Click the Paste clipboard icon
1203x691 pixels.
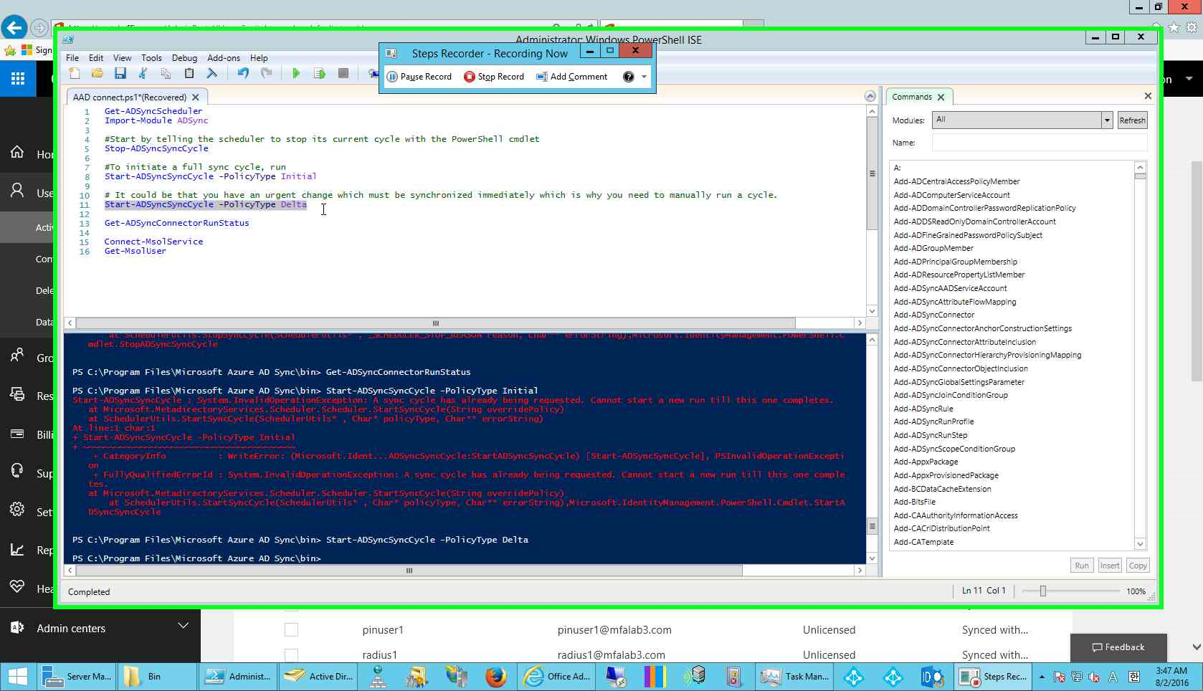click(189, 73)
